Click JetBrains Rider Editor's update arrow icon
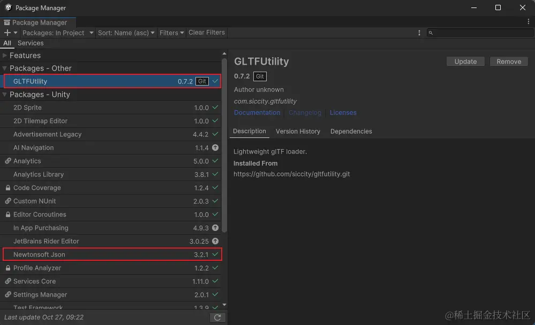 pyautogui.click(x=215, y=241)
